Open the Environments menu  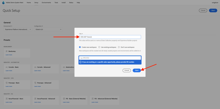[x=46, y=3]
